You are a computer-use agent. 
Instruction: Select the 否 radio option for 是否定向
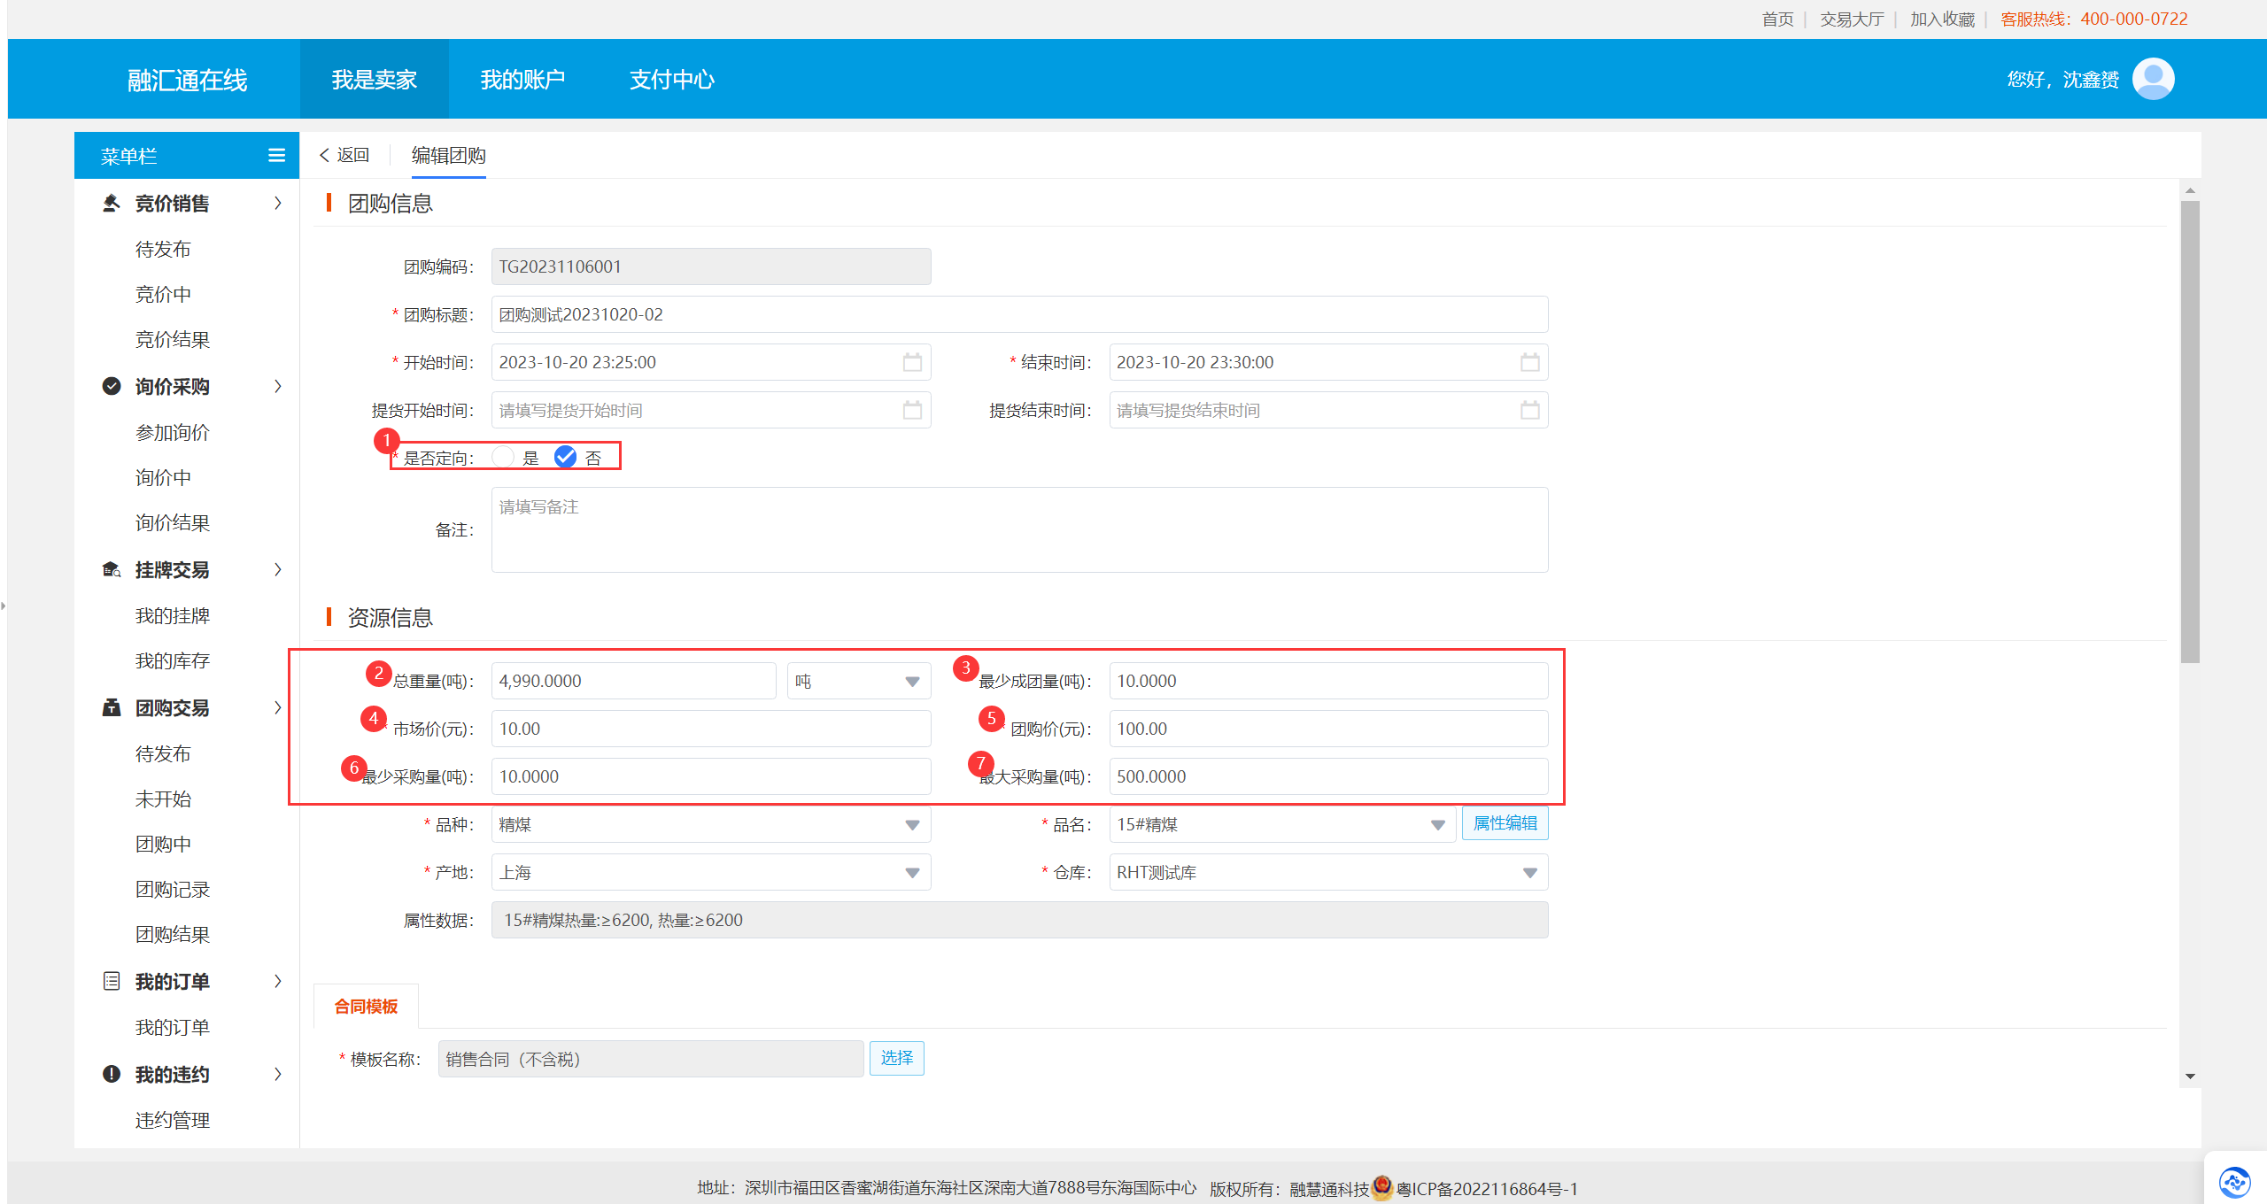(x=565, y=457)
